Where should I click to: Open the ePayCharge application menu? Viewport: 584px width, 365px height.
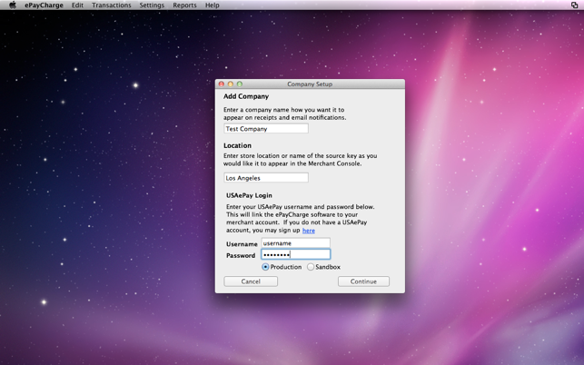44,5
